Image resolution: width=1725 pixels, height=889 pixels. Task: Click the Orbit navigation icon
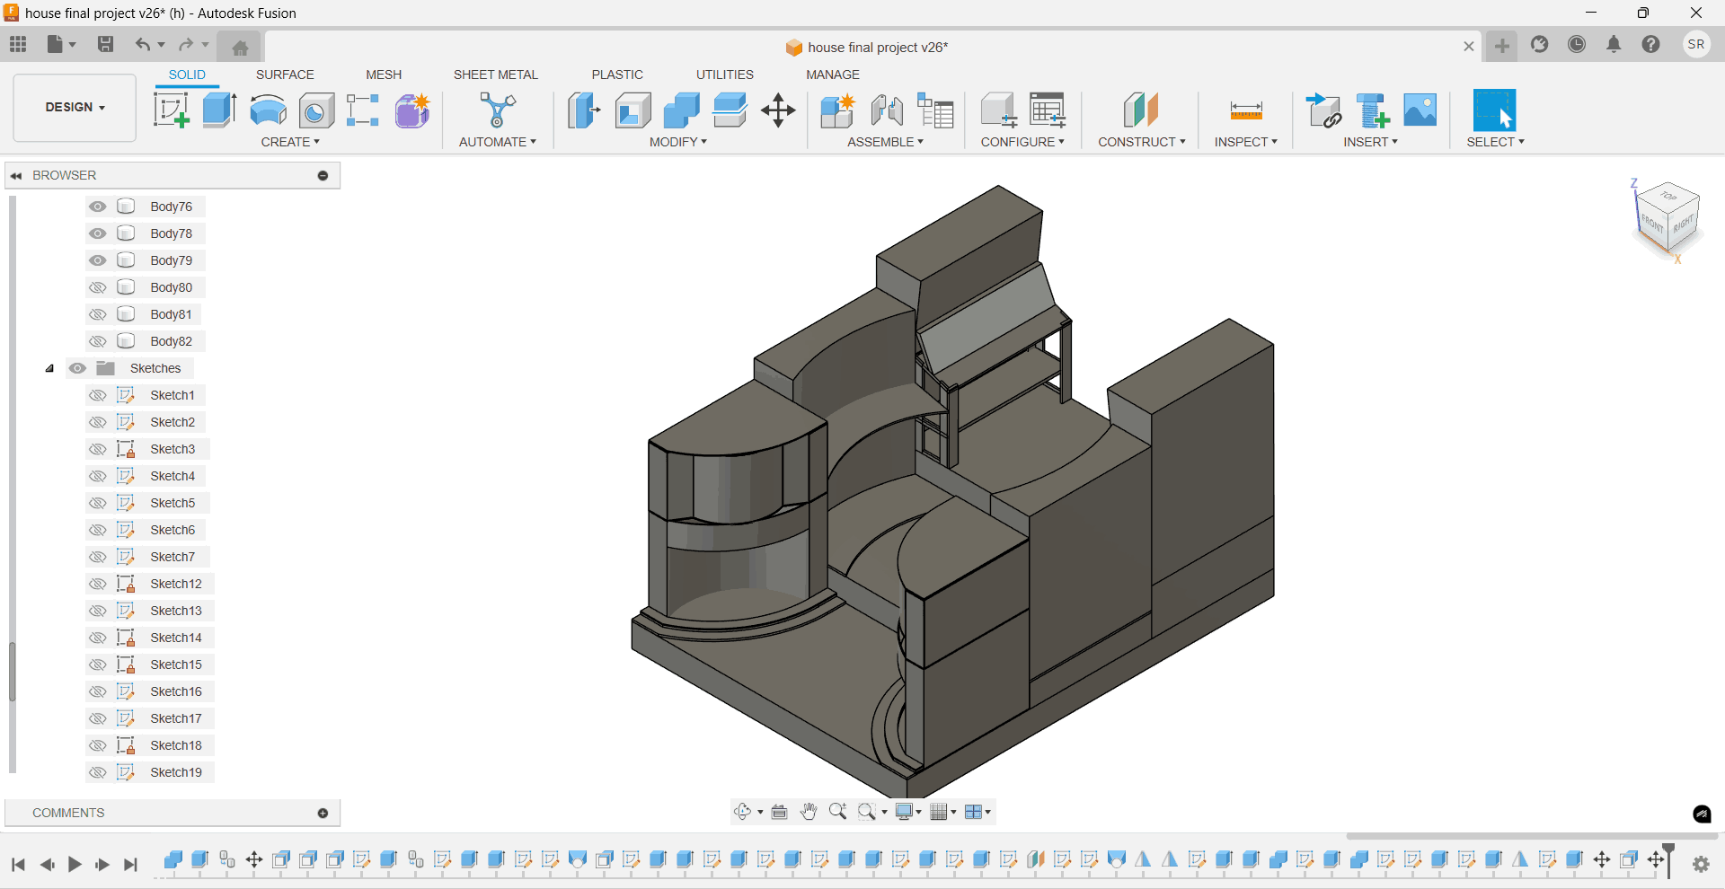[x=742, y=812]
